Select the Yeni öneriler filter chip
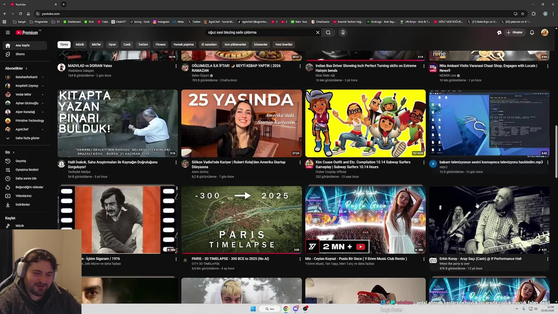The image size is (558, 314). 284,44
